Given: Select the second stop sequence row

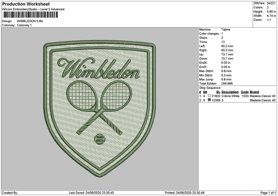Looking at the screenshot, I should point(237,100).
